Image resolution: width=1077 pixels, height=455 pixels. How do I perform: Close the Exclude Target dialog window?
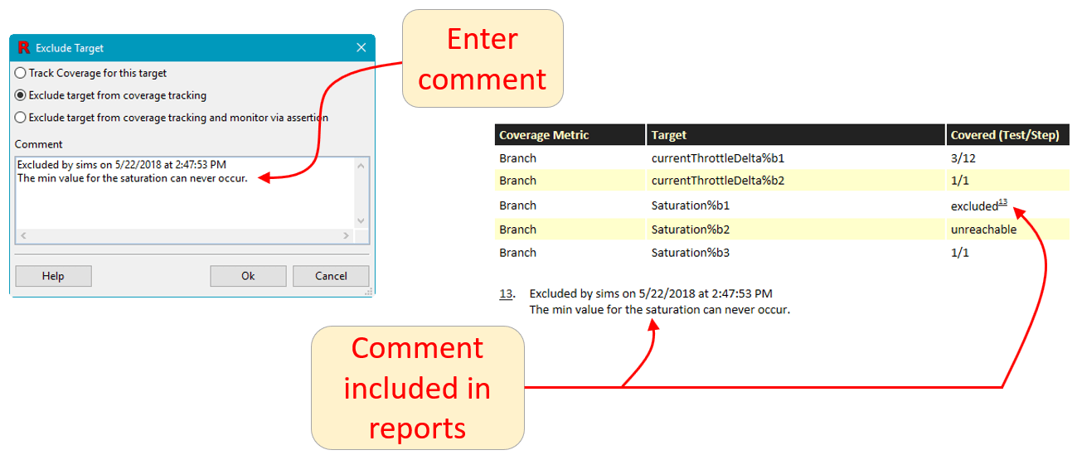click(361, 48)
